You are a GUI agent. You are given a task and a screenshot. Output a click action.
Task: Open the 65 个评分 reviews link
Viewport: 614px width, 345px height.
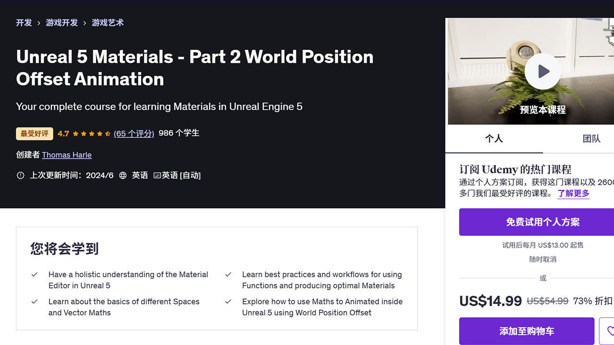pyautogui.click(x=134, y=134)
